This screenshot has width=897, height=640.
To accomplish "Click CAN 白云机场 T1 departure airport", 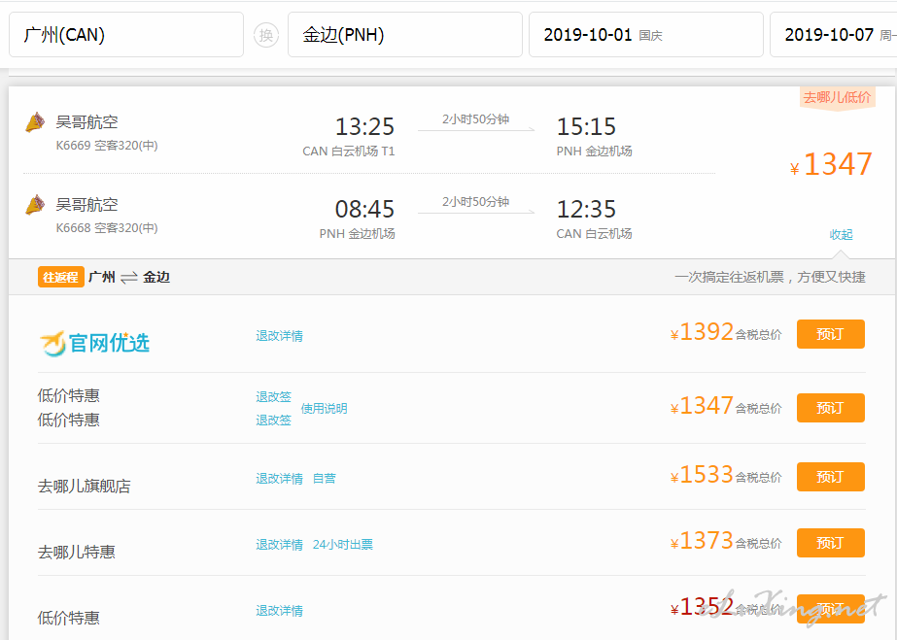I will click(x=348, y=151).
